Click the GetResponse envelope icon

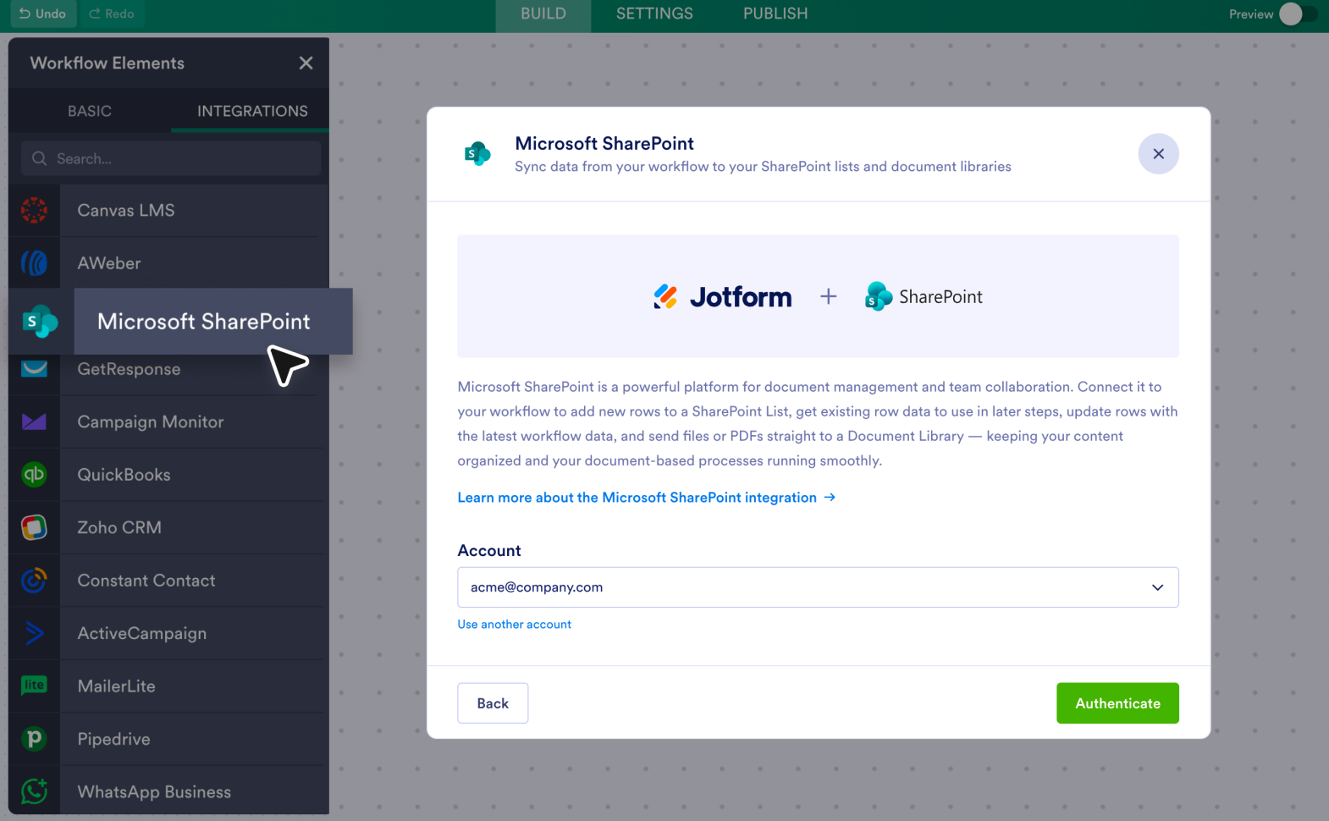34,369
